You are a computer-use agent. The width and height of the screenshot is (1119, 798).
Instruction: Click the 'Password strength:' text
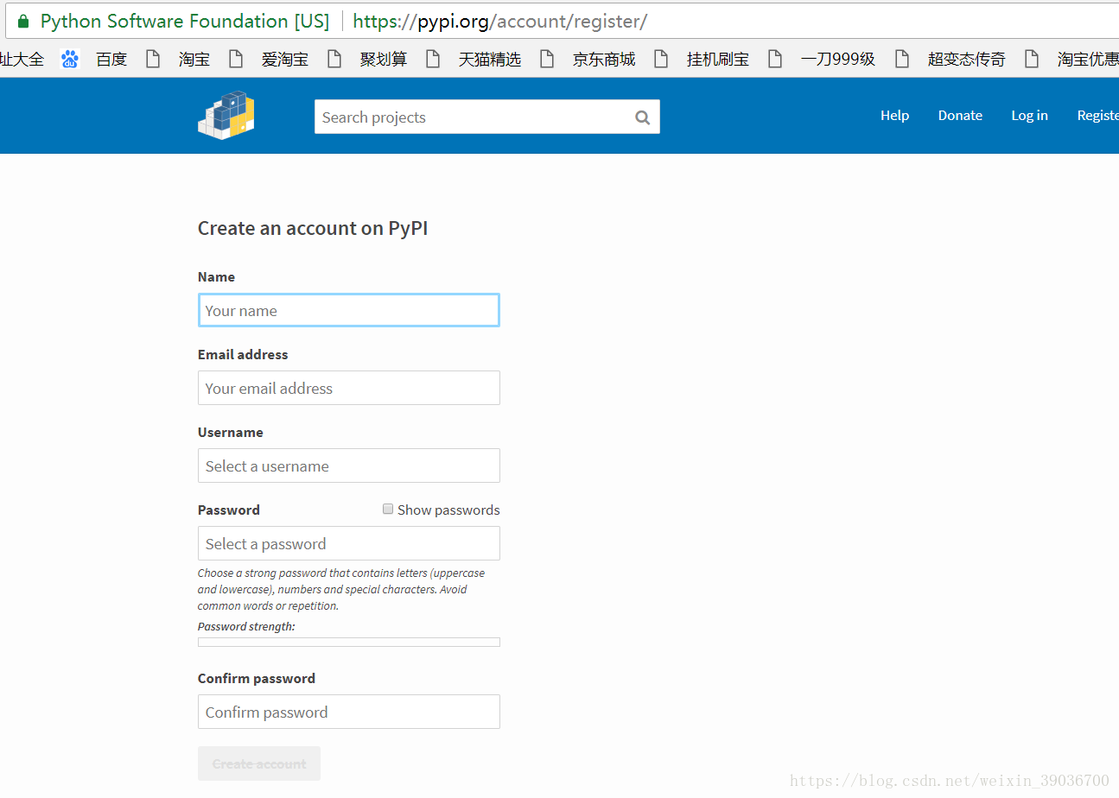[x=246, y=626]
